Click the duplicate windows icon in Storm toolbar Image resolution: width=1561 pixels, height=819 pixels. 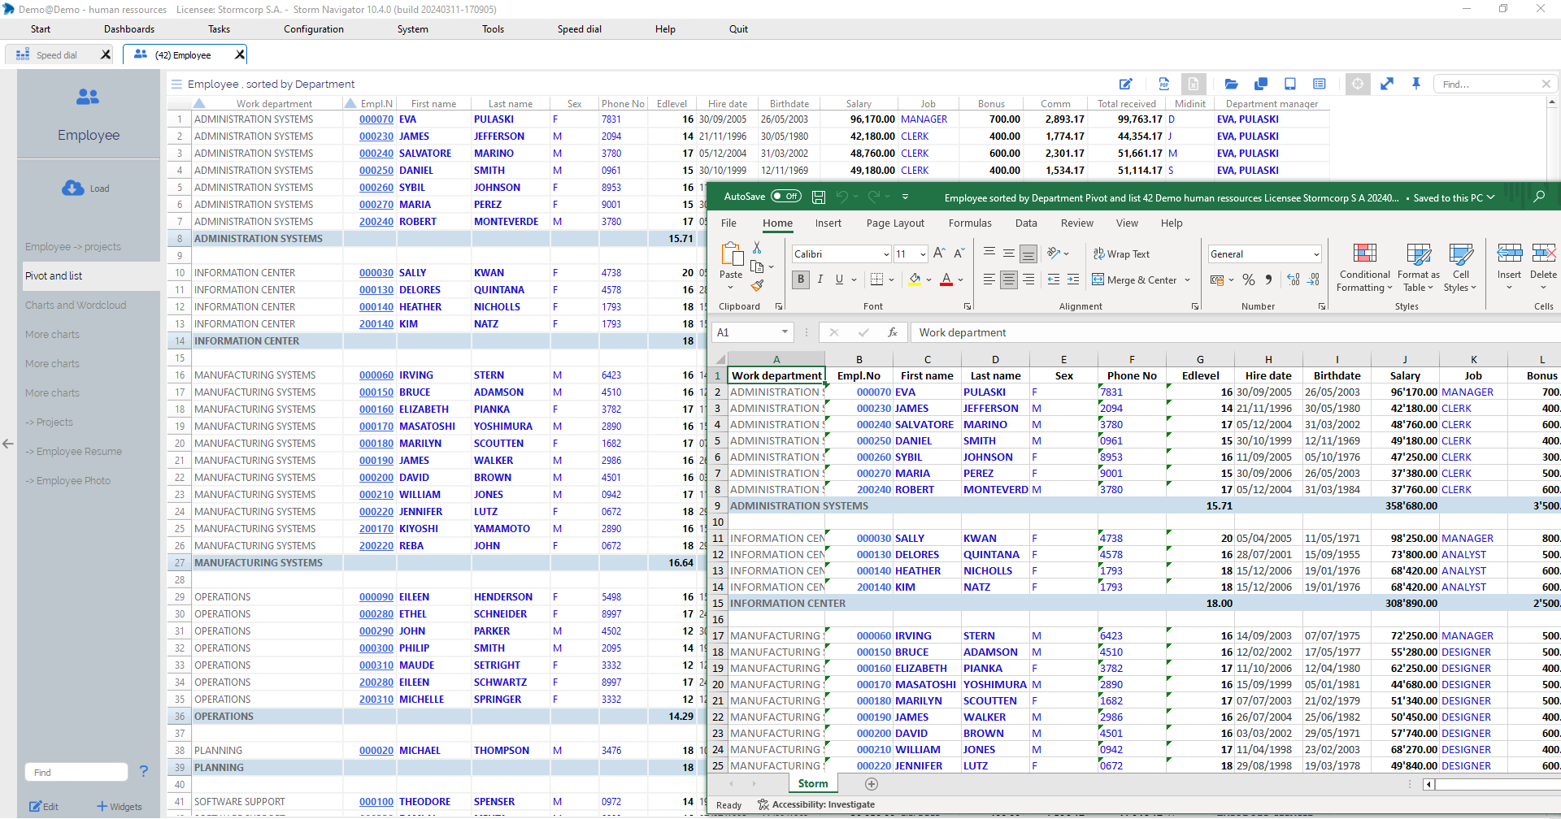tap(1261, 84)
